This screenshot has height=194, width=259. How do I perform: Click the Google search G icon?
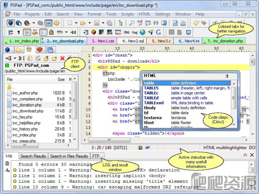pyautogui.click(x=158, y=32)
